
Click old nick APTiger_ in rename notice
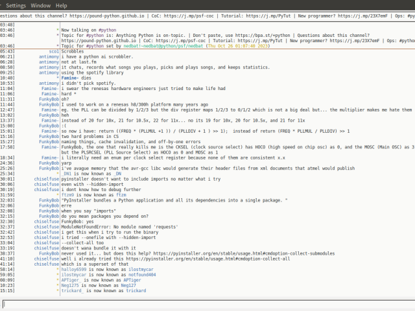pyautogui.click(x=71, y=280)
